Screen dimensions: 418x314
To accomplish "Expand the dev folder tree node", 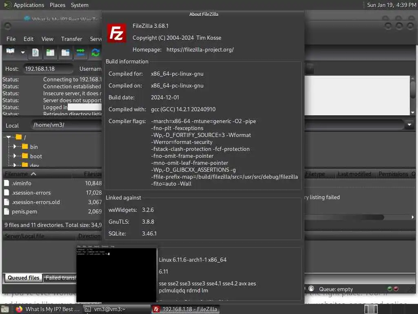I will (15, 165).
